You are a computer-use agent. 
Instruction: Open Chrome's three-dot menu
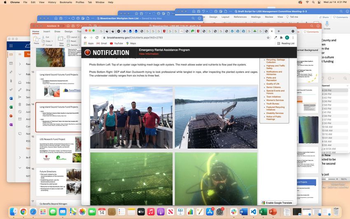tap(293, 38)
